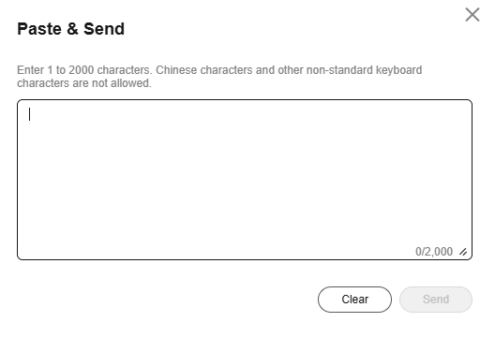Click the Paste & Send dialog title

coord(70,29)
